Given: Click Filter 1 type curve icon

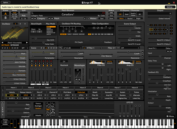Looking at the screenshot, I should click(61, 48).
